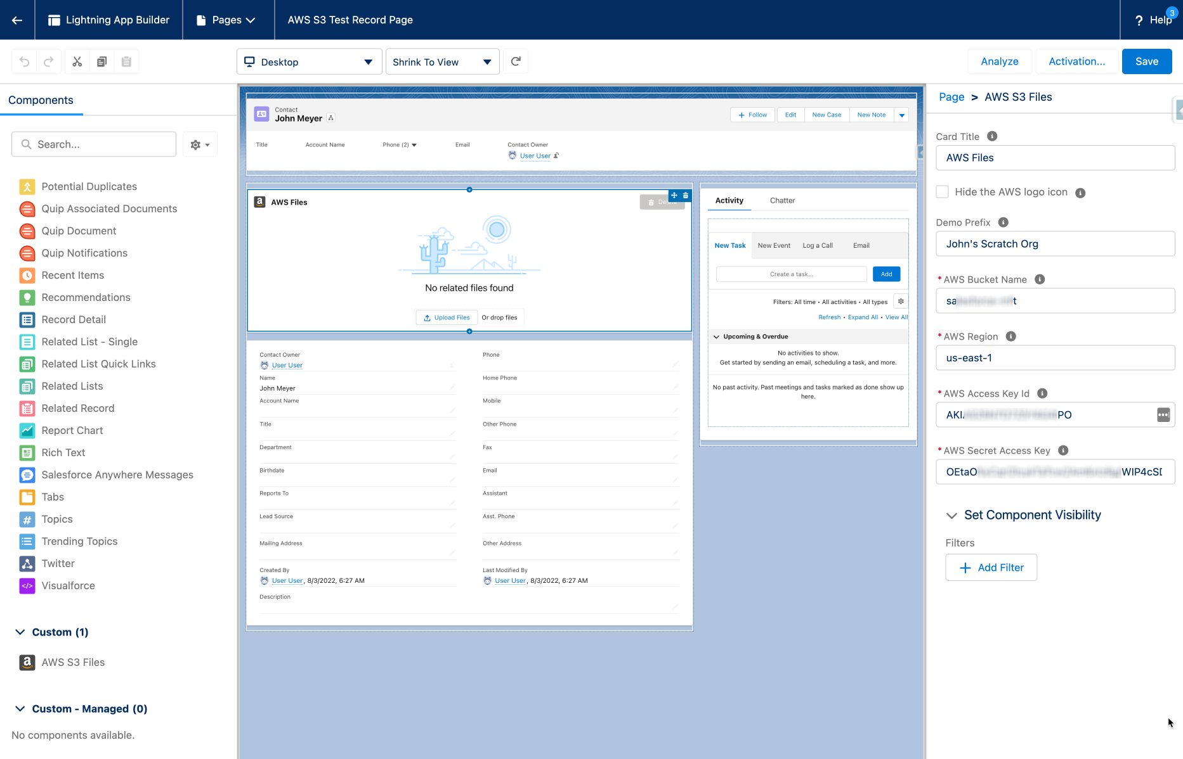Click the Undo icon in the toolbar
The height and width of the screenshot is (759, 1183).
pos(24,61)
